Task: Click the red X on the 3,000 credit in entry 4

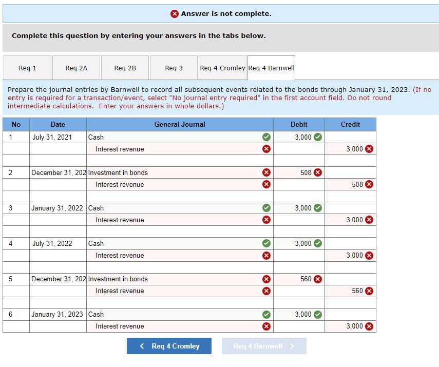Action: (370, 255)
